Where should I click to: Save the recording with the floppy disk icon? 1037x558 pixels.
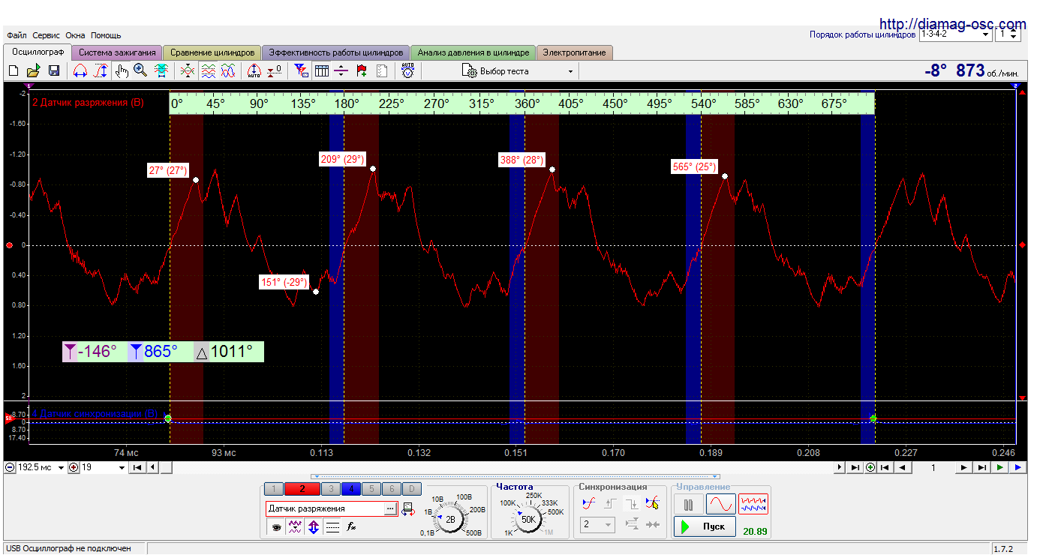pyautogui.click(x=54, y=70)
